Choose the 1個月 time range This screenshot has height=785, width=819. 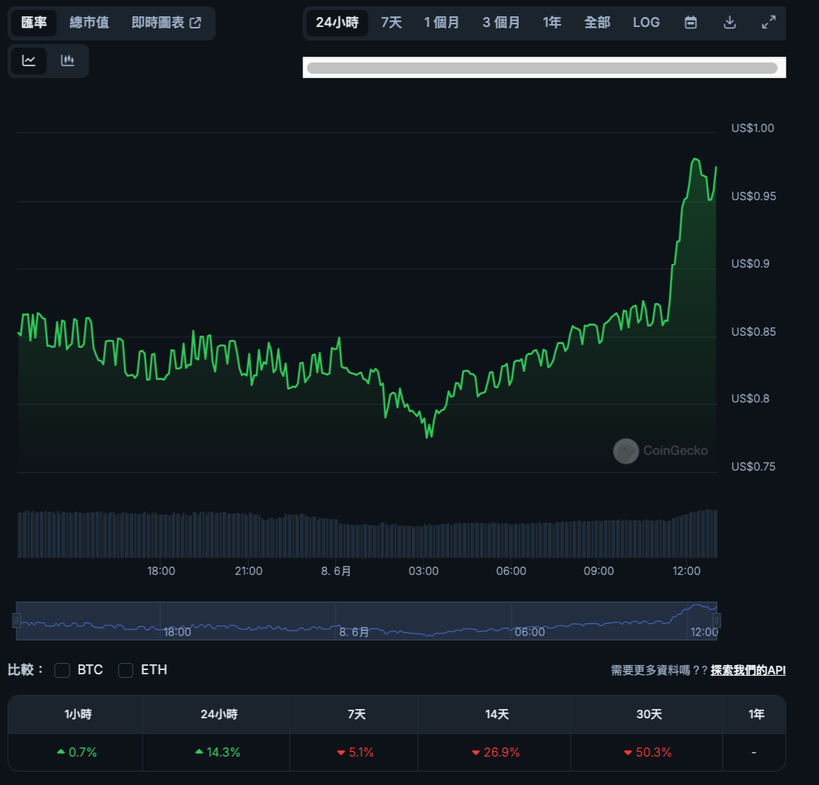pyautogui.click(x=442, y=22)
